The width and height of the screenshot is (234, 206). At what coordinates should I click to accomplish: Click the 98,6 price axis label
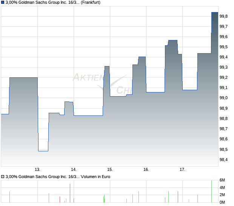coord(223,139)
